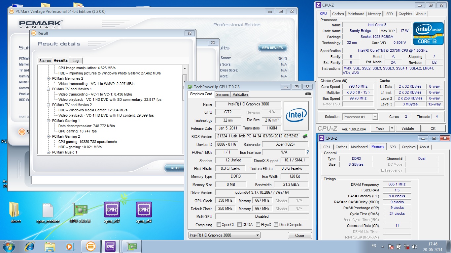Click the purple Z icon in the top CPU-Z title bar
This screenshot has width=451, height=253.
point(318,5)
